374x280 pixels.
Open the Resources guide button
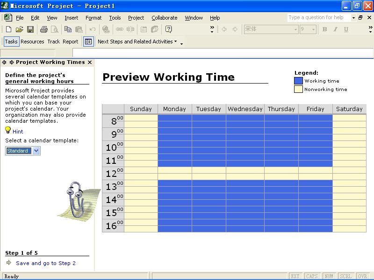[32, 42]
